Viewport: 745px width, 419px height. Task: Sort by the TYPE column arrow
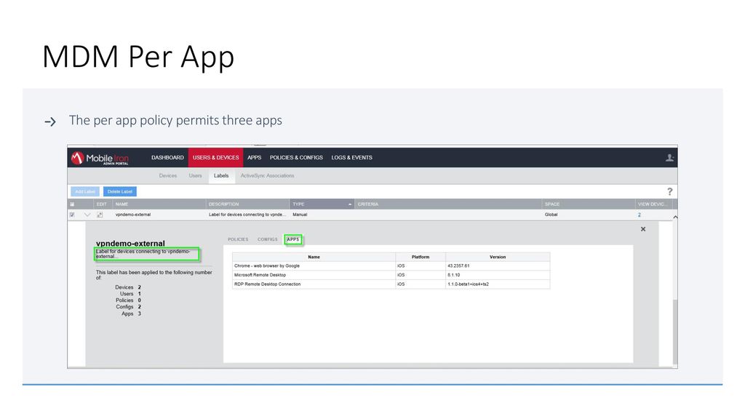pyautogui.click(x=350, y=204)
